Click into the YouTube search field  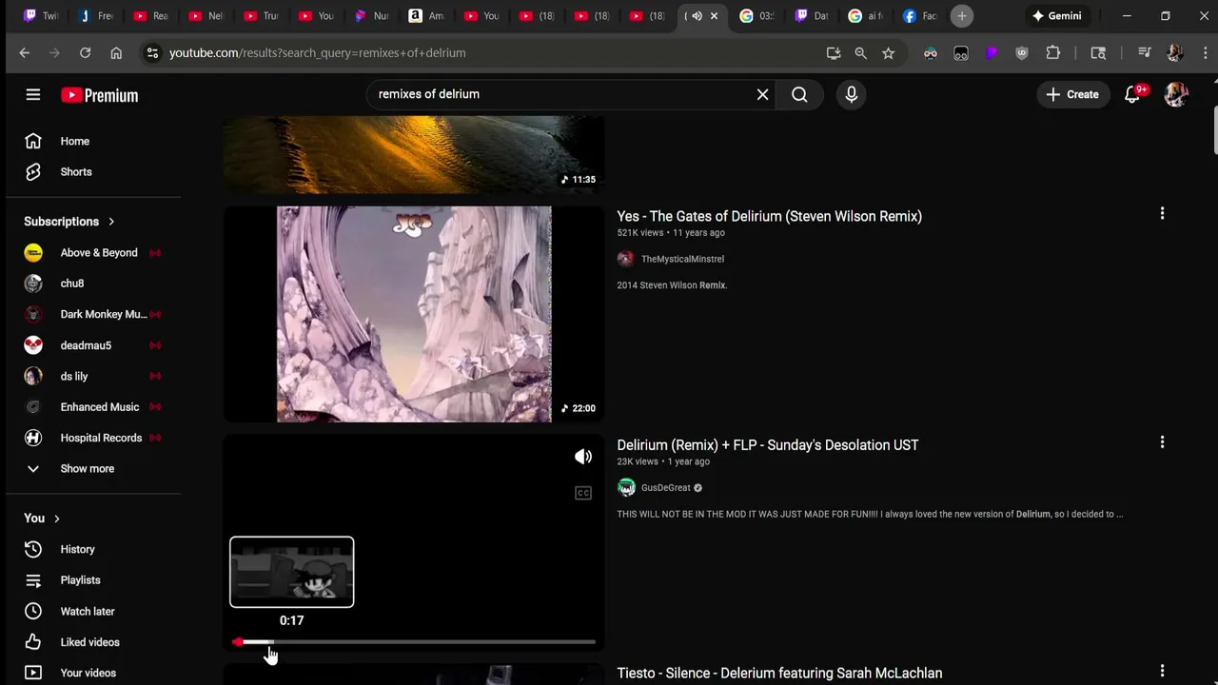pos(561,94)
